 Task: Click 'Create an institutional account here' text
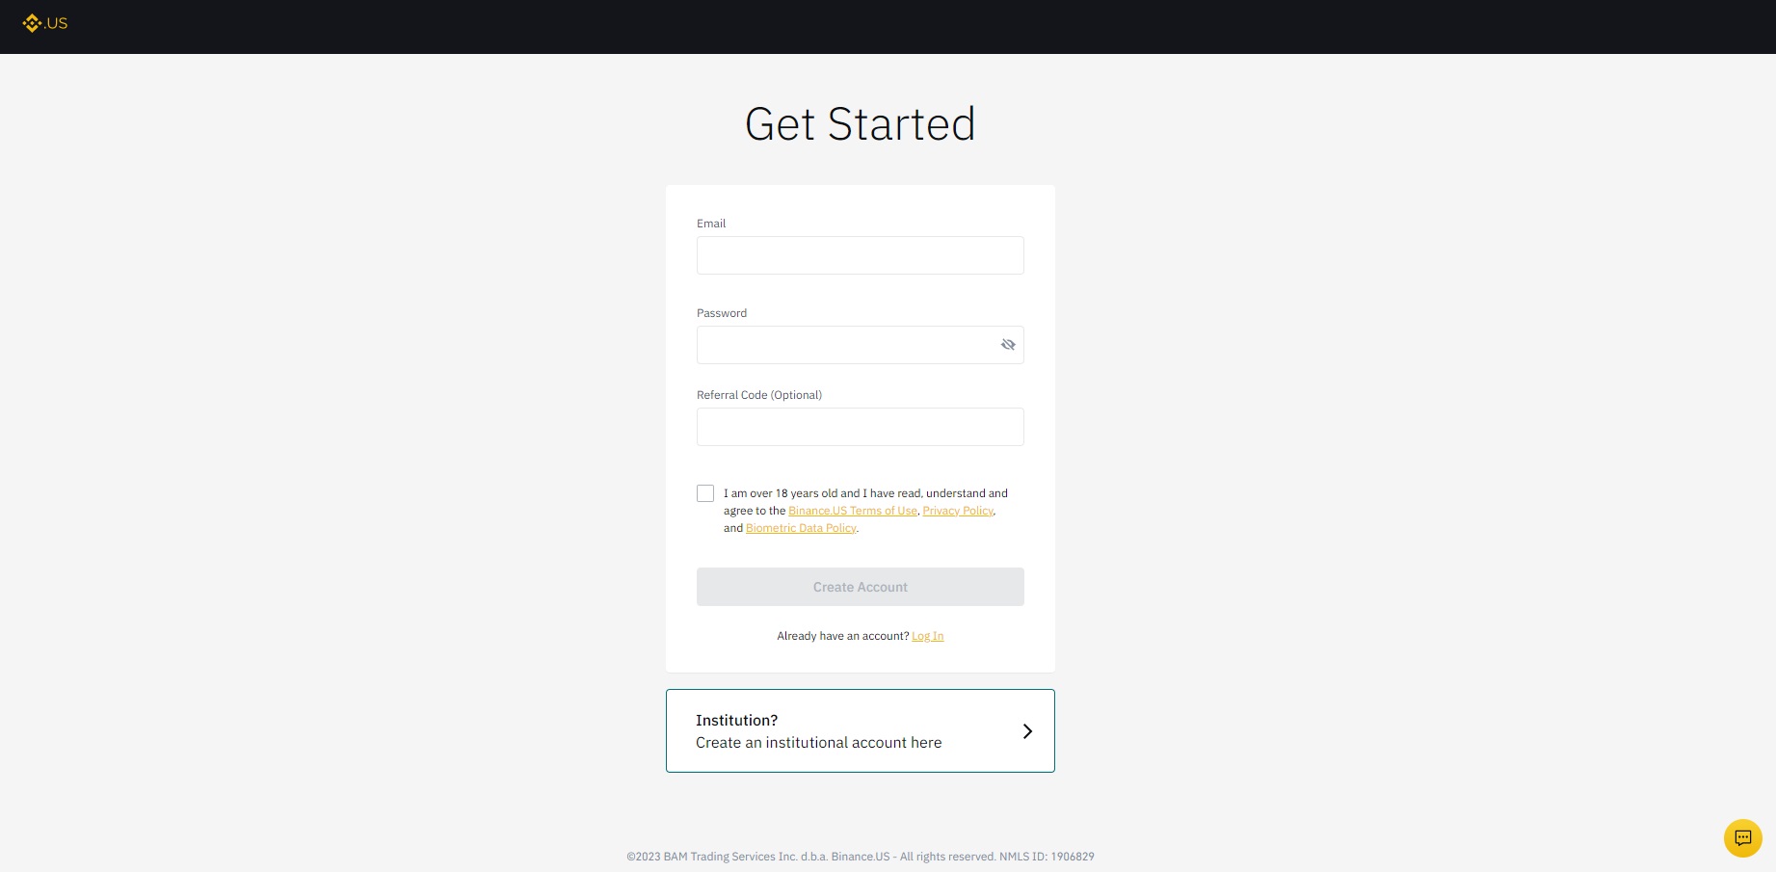pos(818,743)
